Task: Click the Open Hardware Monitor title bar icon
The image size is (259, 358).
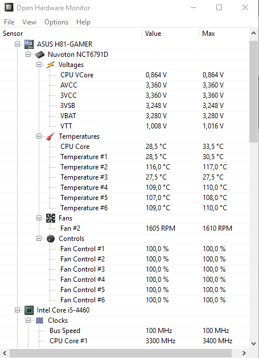Action: (x=9, y=7)
